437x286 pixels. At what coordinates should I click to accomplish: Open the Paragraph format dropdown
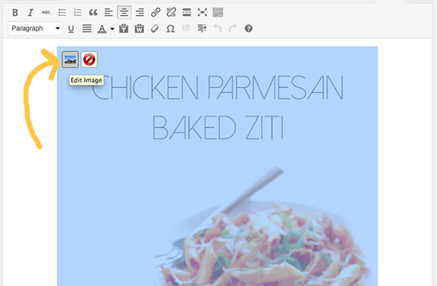click(35, 28)
